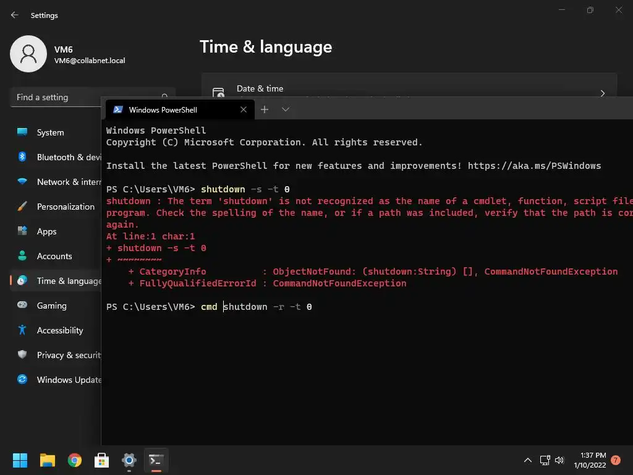Switch to Settings app on taskbar

(x=129, y=460)
